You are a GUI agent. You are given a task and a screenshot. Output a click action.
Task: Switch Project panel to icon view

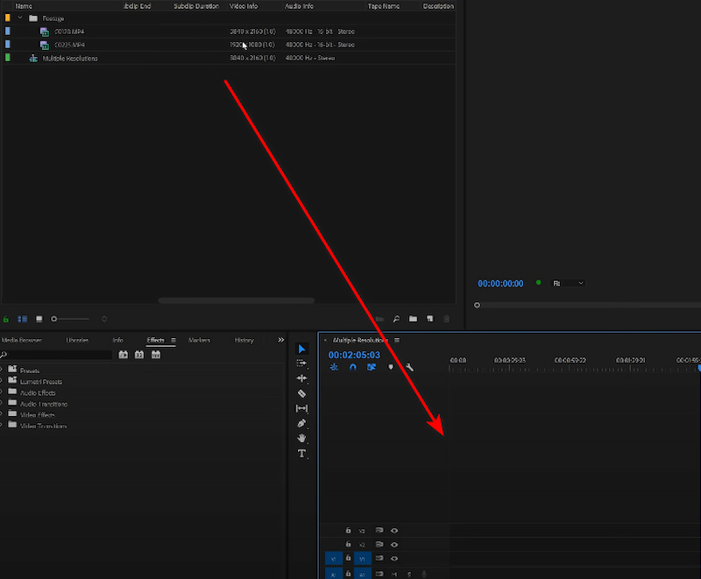click(x=39, y=319)
